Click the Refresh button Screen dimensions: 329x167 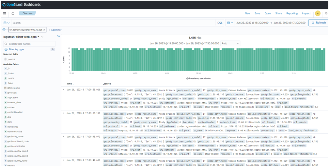pyautogui.click(x=319, y=23)
